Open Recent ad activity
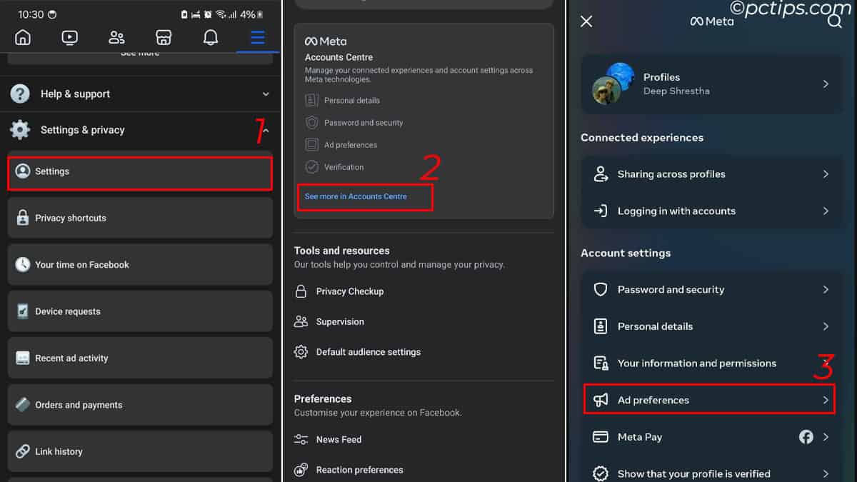This screenshot has width=857, height=482. 140,358
